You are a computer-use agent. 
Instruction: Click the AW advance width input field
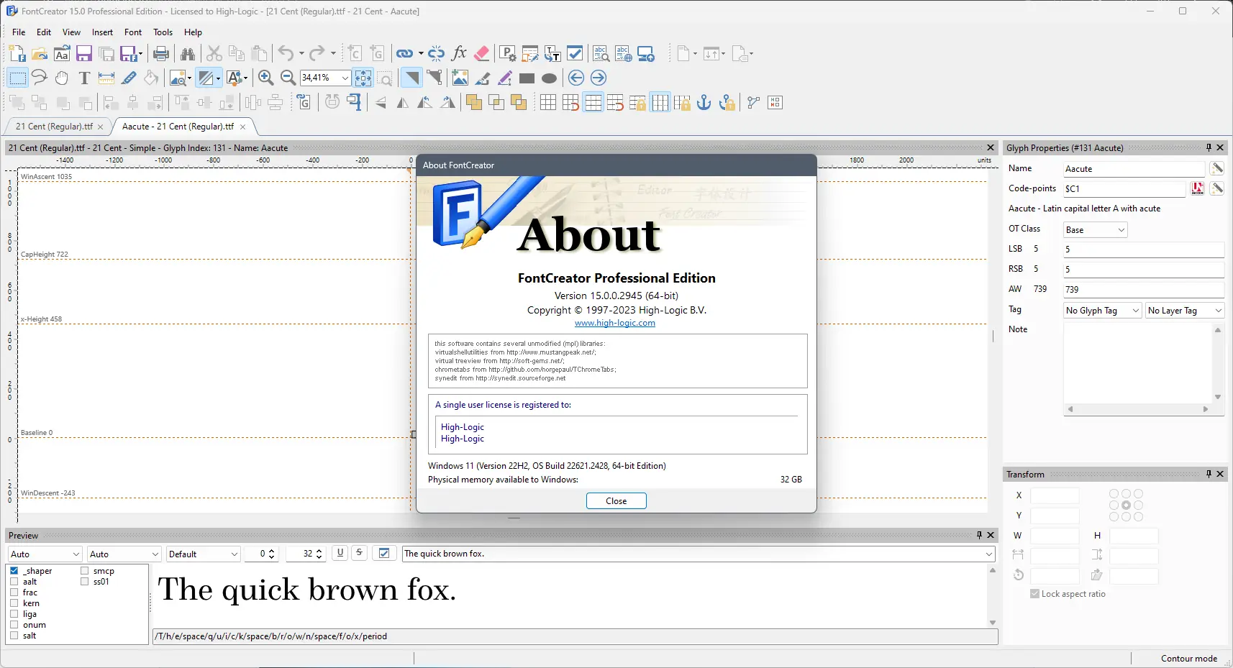(1144, 289)
